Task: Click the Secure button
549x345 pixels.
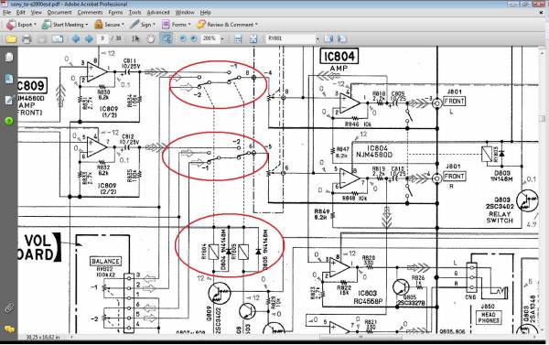Action: [x=109, y=25]
